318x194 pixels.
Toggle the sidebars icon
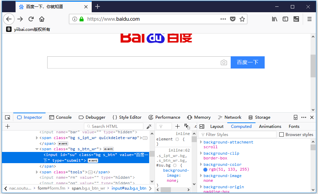pyautogui.click(x=285, y=19)
